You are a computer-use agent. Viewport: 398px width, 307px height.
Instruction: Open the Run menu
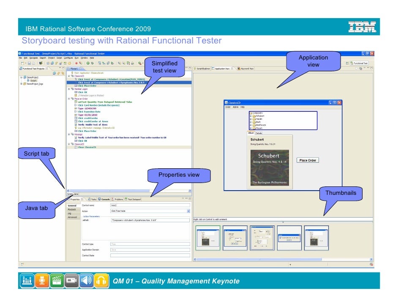pyautogui.click(x=76, y=58)
